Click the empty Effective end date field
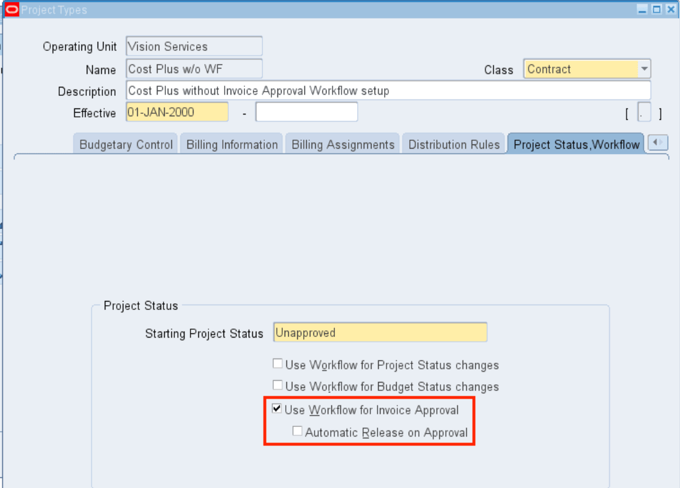The image size is (680, 488). tap(307, 112)
